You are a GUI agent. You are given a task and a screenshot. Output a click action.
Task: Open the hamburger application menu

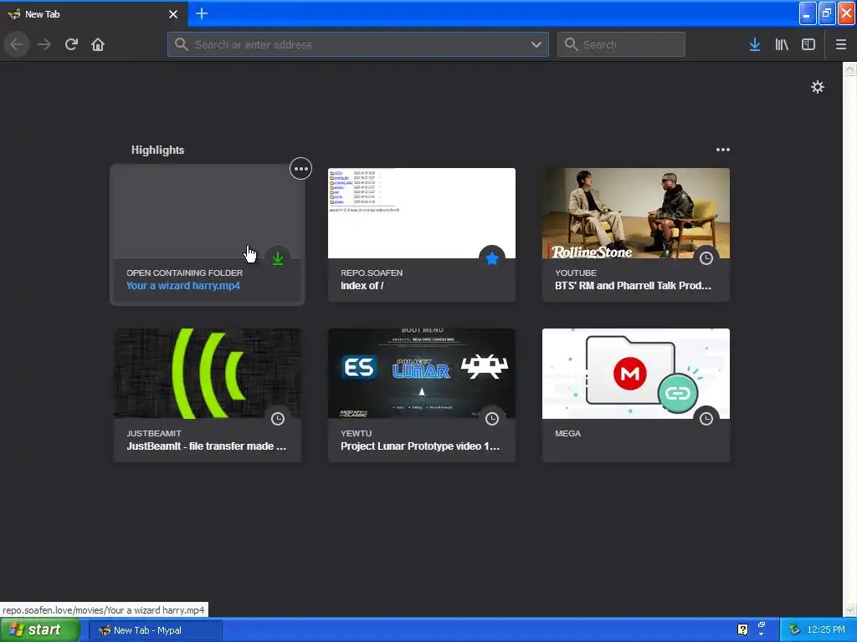tap(840, 44)
